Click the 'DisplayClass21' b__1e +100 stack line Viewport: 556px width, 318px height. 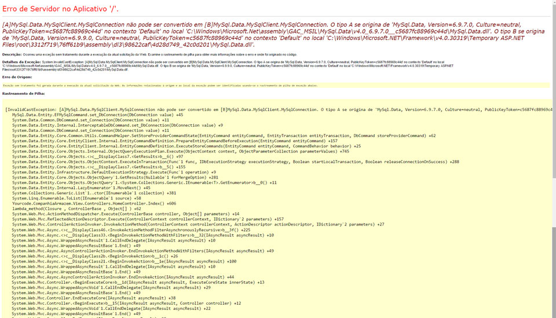tap(124, 261)
